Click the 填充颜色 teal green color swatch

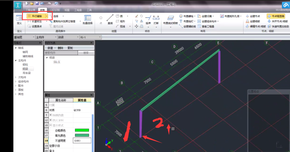pyautogui.click(x=82, y=135)
